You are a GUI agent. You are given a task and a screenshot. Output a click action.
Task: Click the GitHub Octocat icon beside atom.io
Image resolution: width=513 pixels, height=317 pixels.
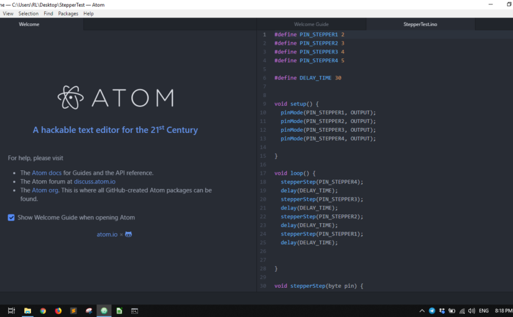[x=129, y=234]
